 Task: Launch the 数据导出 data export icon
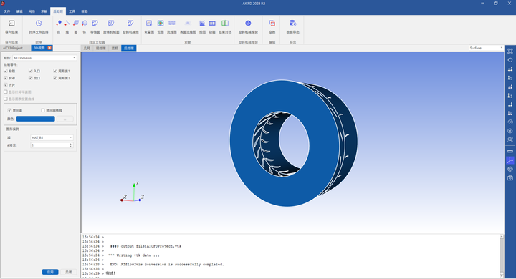coord(292,24)
